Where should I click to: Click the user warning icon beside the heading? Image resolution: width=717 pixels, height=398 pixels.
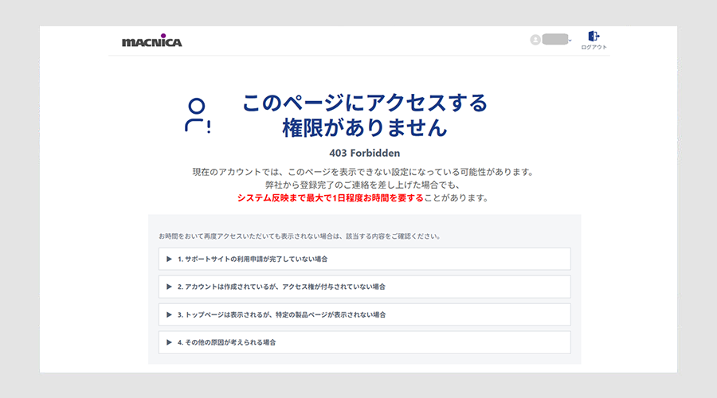pyautogui.click(x=198, y=116)
